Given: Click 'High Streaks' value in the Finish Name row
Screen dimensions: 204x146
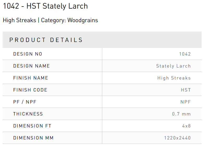Looking at the screenshot, I should [x=174, y=78].
